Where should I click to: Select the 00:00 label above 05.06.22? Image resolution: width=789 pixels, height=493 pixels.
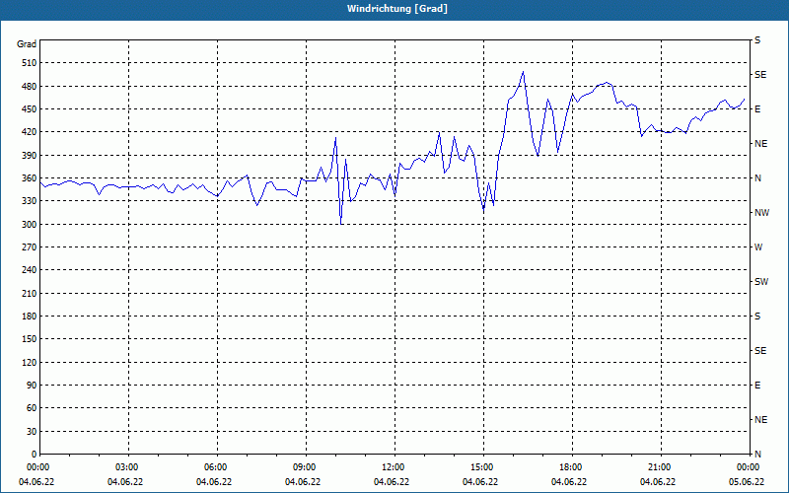click(x=749, y=467)
